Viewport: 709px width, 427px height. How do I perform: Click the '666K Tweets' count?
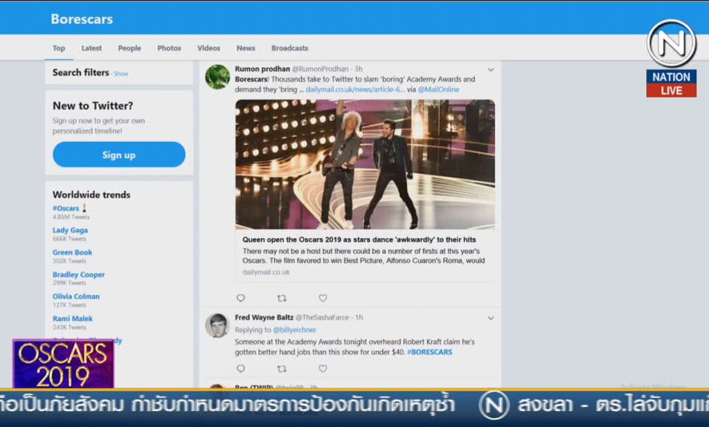pos(69,239)
